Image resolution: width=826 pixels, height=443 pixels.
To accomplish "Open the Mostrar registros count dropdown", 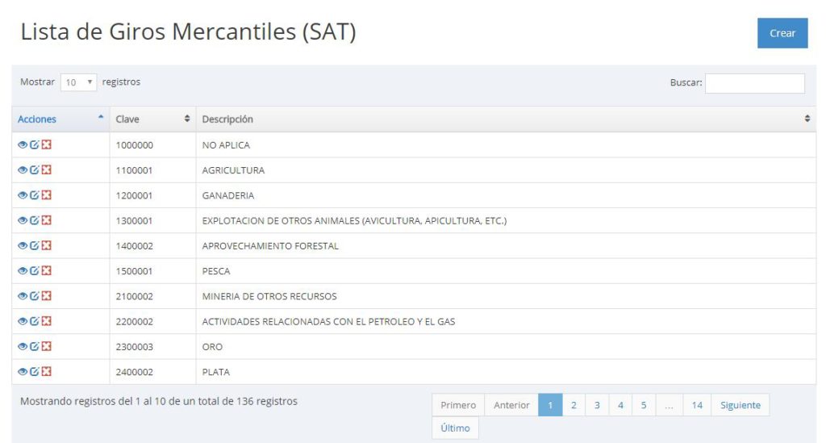I will [78, 82].
